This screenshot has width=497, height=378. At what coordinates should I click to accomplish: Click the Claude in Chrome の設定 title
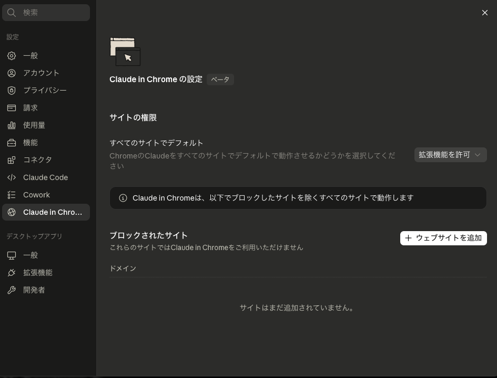[x=156, y=79]
